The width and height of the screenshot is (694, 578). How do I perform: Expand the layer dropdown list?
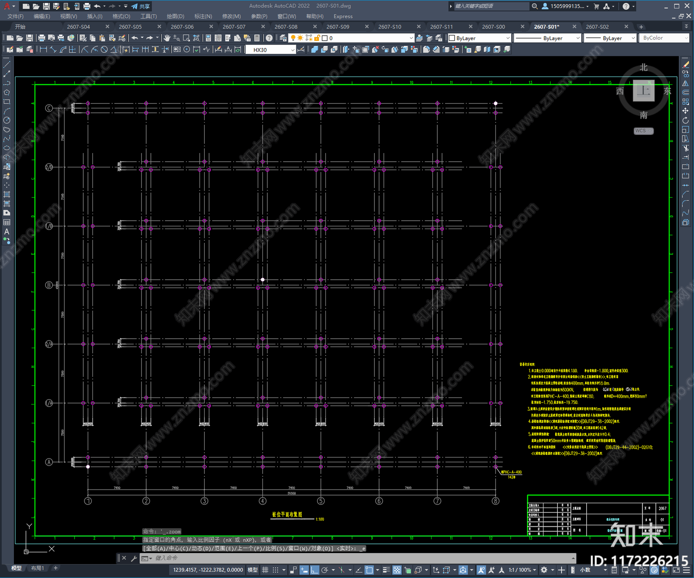click(411, 38)
